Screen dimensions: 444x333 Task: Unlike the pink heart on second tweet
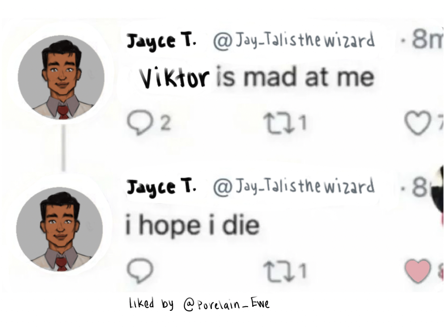417,271
